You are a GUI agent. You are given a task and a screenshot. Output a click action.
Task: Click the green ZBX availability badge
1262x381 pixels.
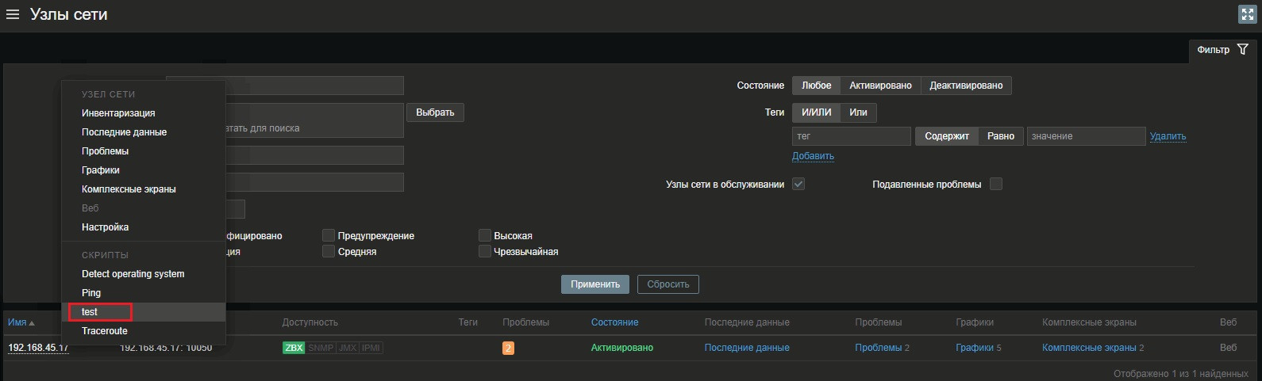294,348
